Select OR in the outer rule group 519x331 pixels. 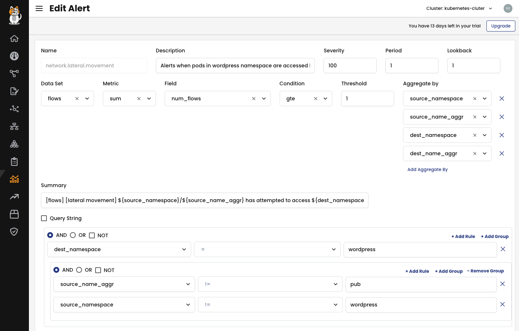[73, 235]
